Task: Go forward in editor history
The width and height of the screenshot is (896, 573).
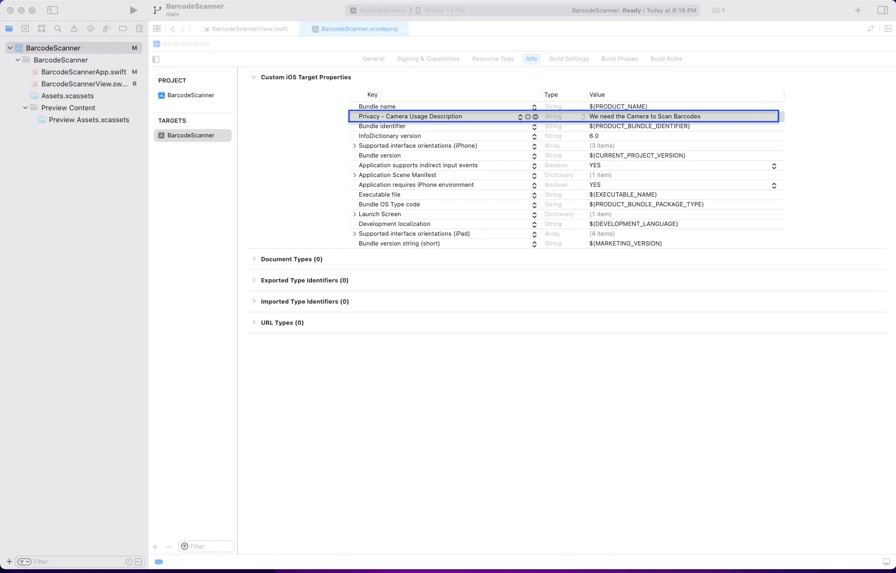Action: pyautogui.click(x=183, y=29)
